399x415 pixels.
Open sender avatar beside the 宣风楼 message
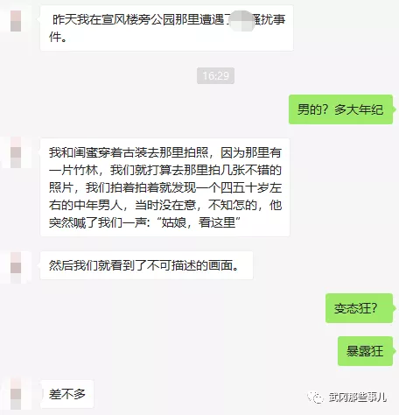coord(16,20)
